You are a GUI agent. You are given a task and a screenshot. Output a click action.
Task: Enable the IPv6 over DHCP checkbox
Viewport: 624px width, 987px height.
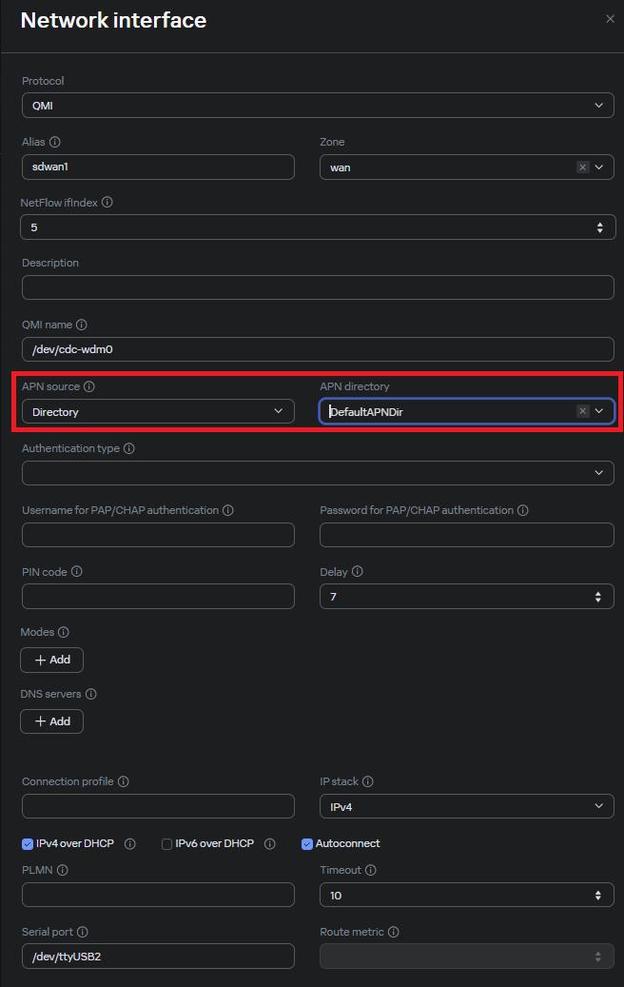[167, 843]
